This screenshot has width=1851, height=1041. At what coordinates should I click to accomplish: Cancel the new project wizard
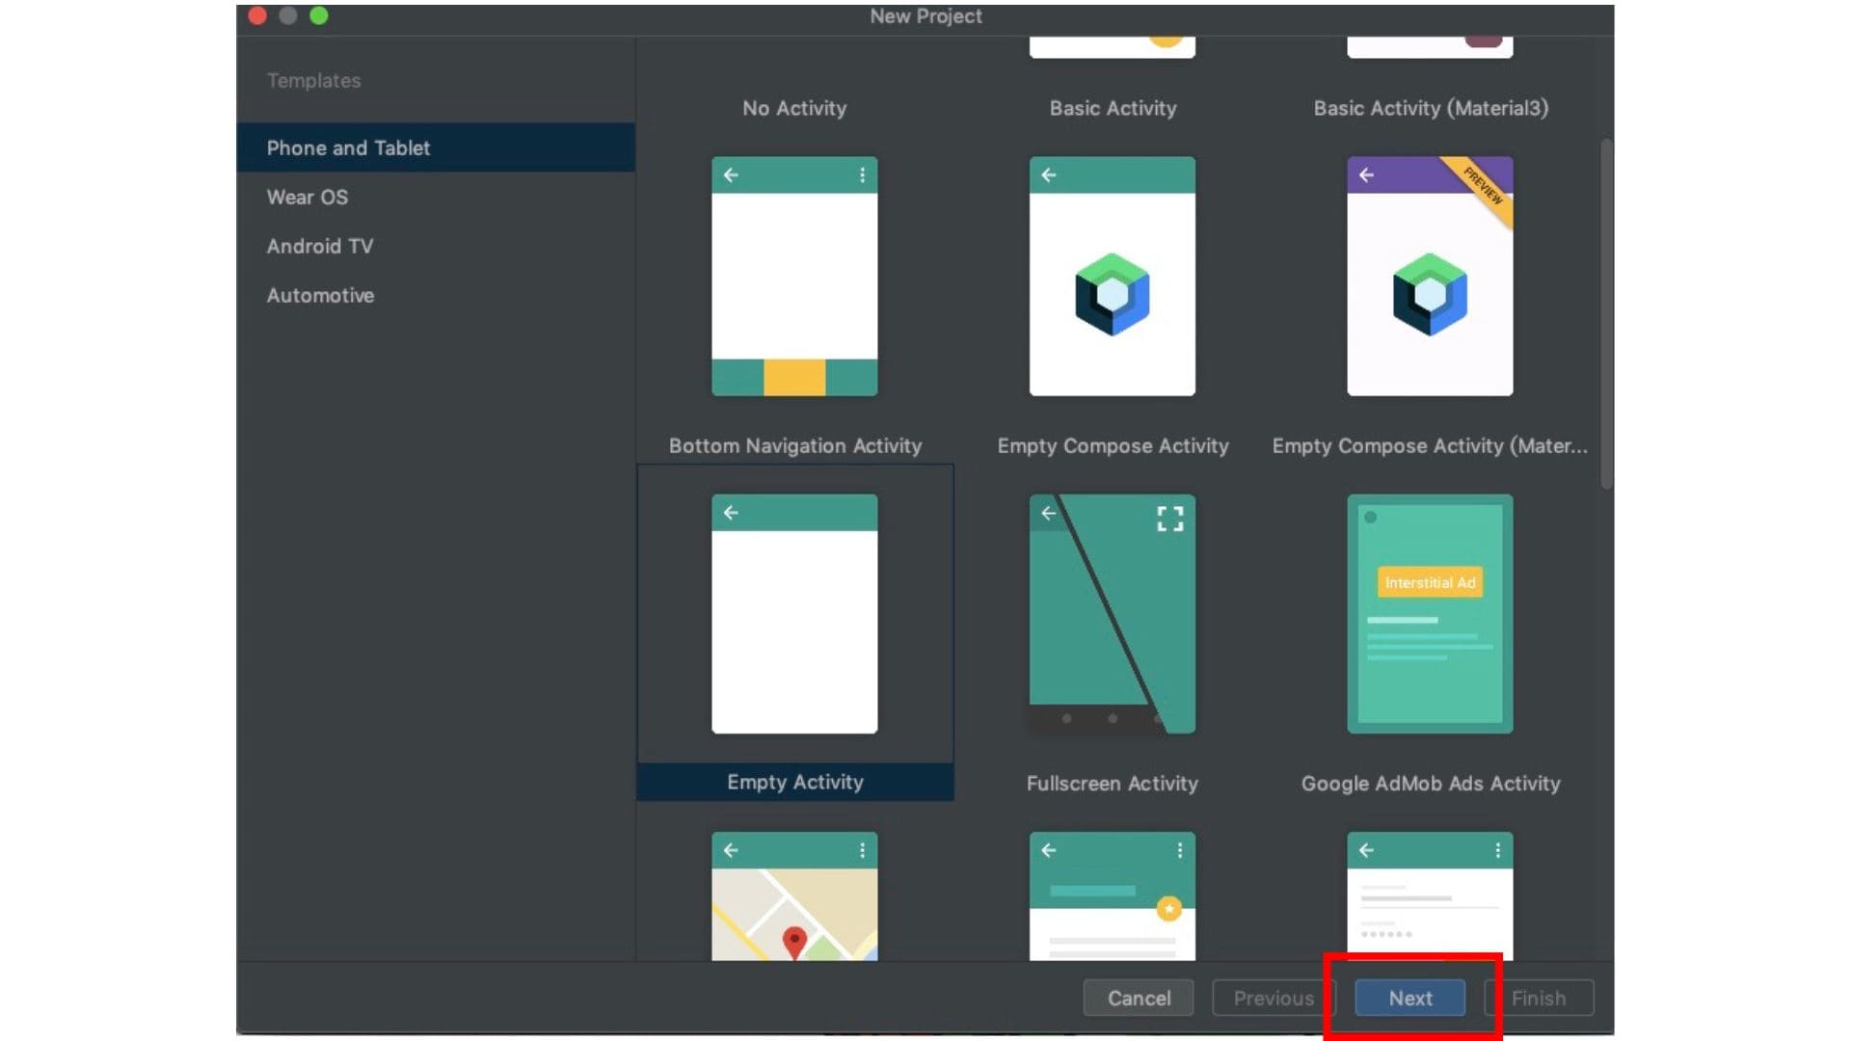click(x=1139, y=998)
